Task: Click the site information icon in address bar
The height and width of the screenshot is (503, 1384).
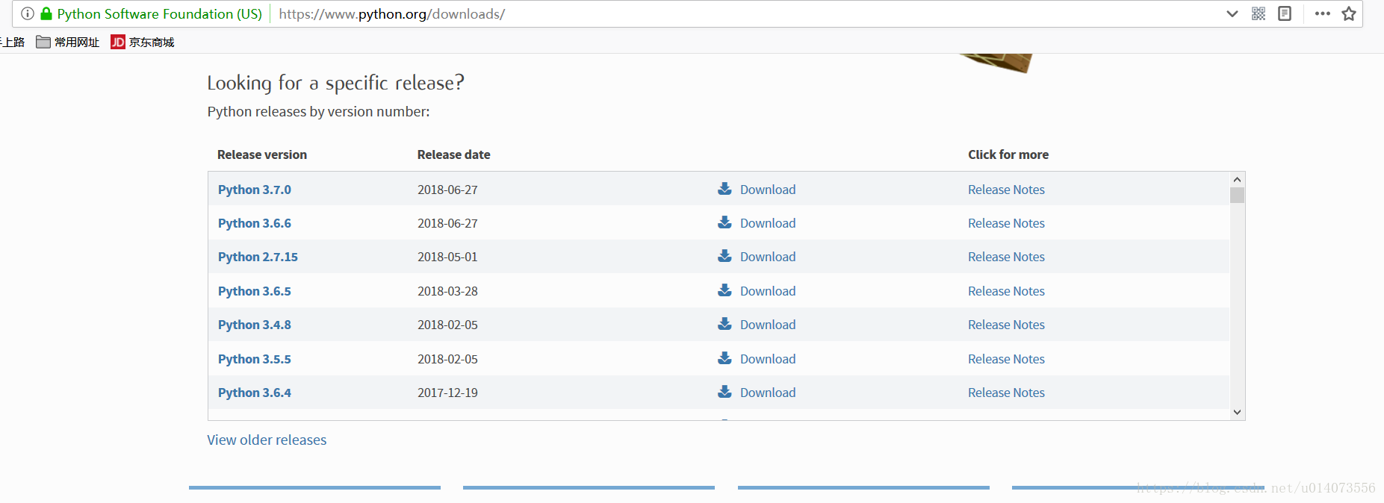Action: pos(28,13)
